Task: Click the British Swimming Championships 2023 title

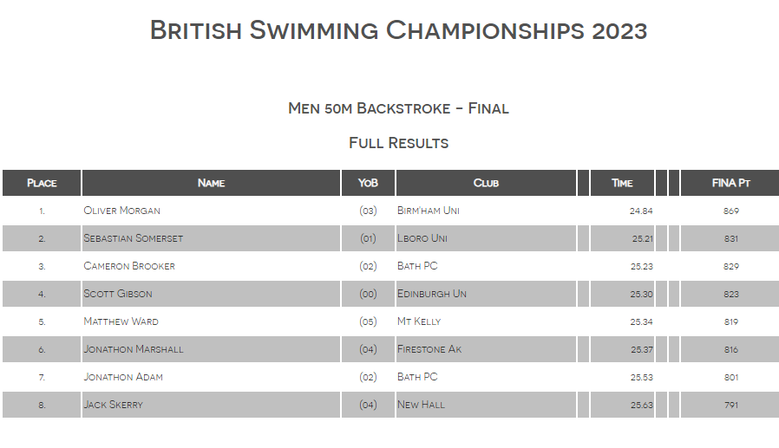Action: [x=398, y=30]
